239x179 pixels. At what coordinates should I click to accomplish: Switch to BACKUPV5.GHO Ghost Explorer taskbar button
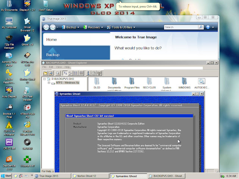(x=167, y=176)
